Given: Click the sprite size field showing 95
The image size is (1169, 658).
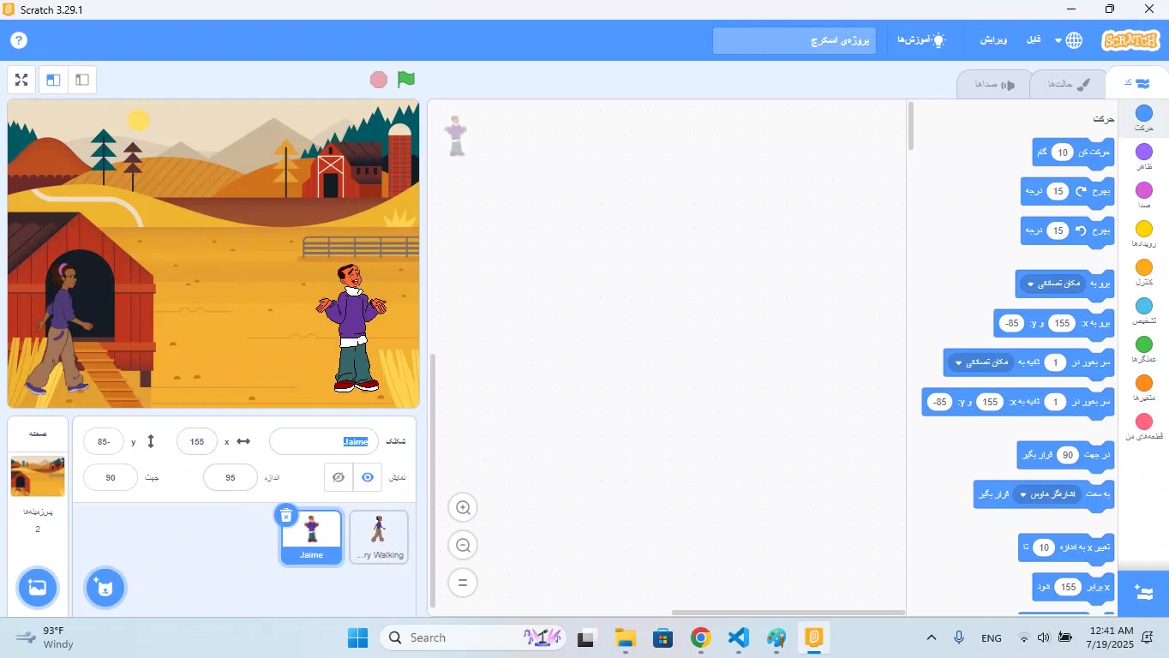Looking at the screenshot, I should click(231, 478).
